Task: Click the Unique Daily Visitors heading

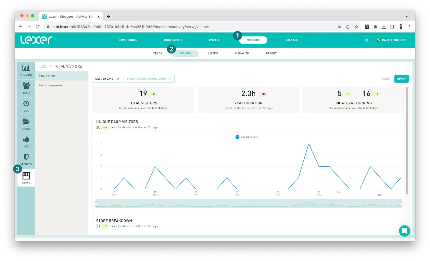Action: [x=117, y=122]
